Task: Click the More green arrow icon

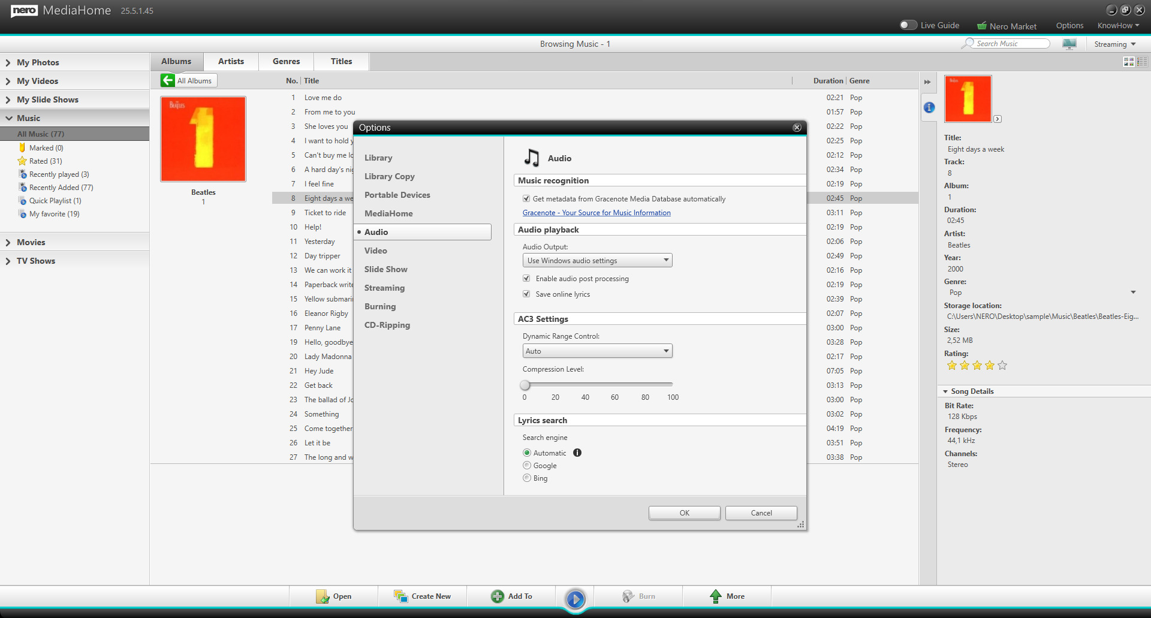Action: click(716, 596)
